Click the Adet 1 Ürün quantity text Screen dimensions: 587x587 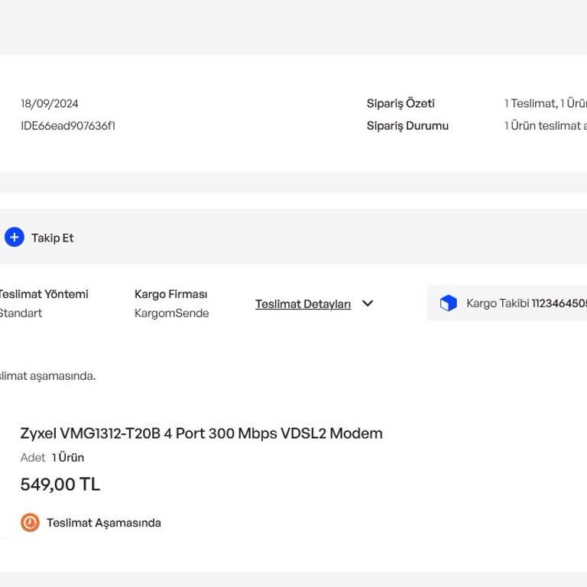[52, 458]
